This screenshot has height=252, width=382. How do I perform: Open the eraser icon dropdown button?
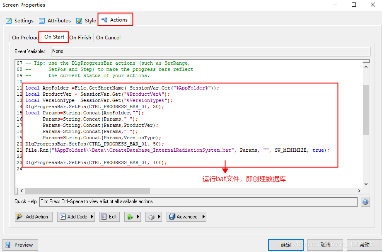click(154, 217)
